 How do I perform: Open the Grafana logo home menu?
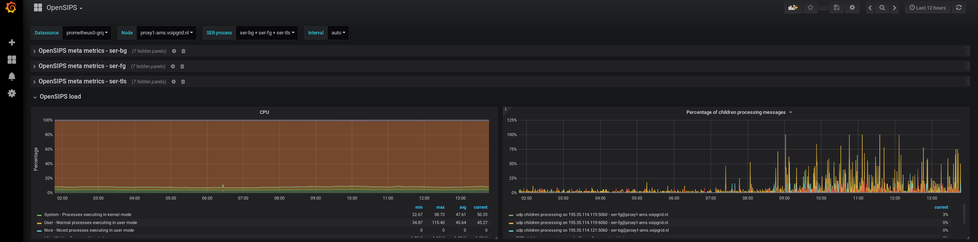pos(11,7)
